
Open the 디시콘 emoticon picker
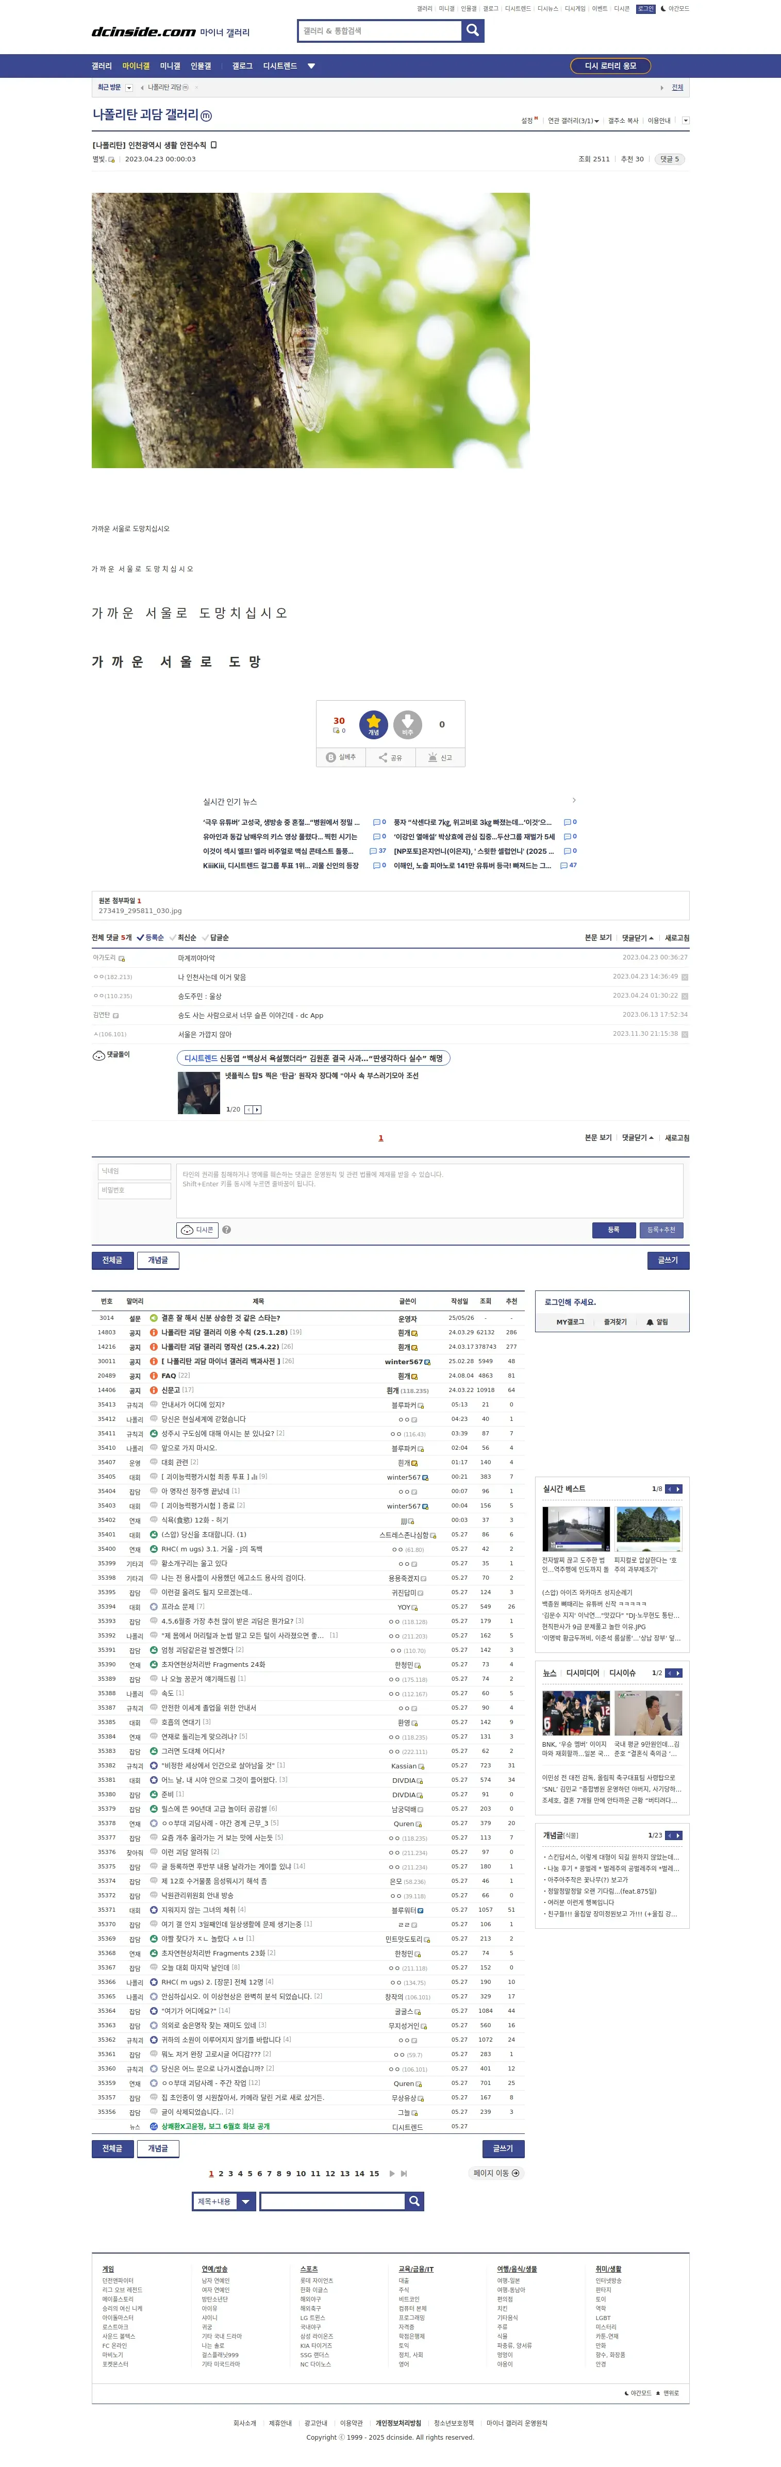tap(197, 1230)
